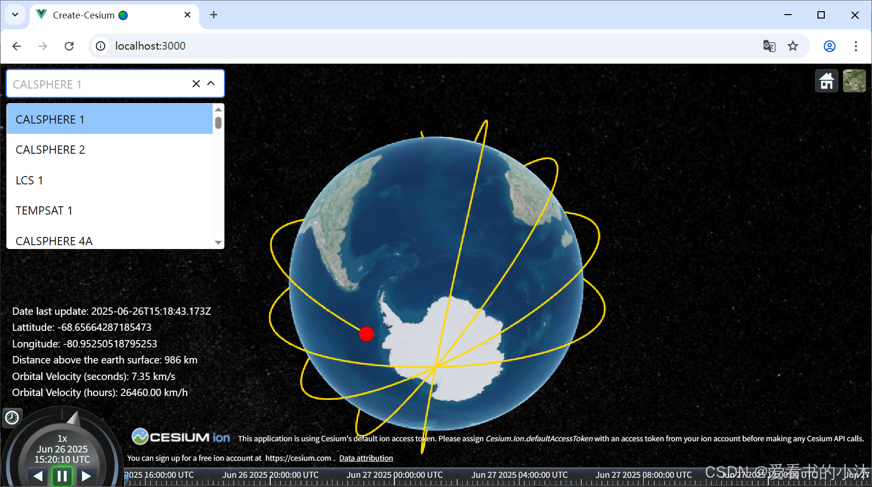Screen dimensions: 872x487
Task: Click the Jun 26 2025 date in the animation clock
Action: (x=62, y=449)
